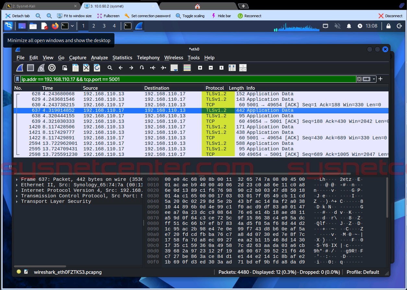Open capture file properties in status bar
This screenshot has width=407, height=290.
point(26,272)
